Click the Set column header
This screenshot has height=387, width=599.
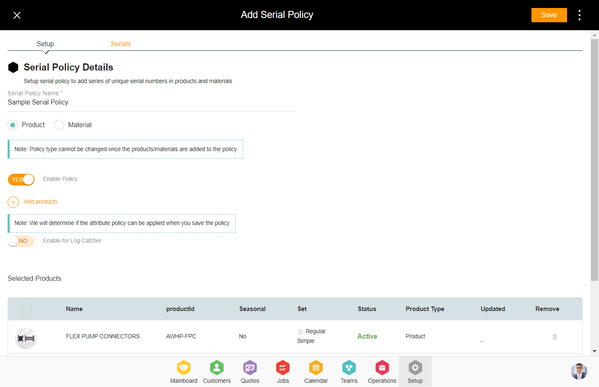tap(302, 309)
